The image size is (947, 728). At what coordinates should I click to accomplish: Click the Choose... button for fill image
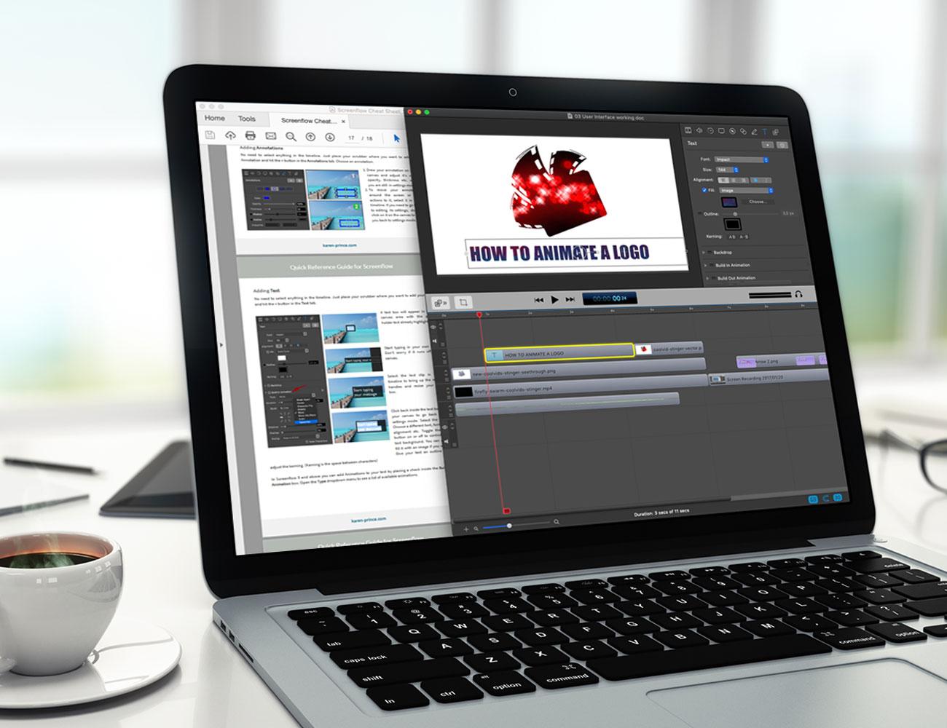point(758,202)
